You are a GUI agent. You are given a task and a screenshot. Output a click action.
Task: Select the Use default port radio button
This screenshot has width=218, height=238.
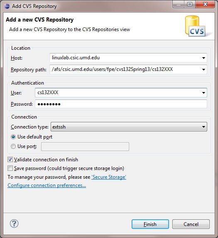(13, 137)
